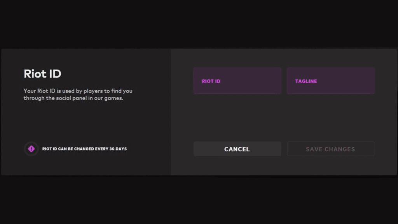Click the pink 'RIOT ID' field label
This screenshot has width=398, height=224.
coord(211,81)
